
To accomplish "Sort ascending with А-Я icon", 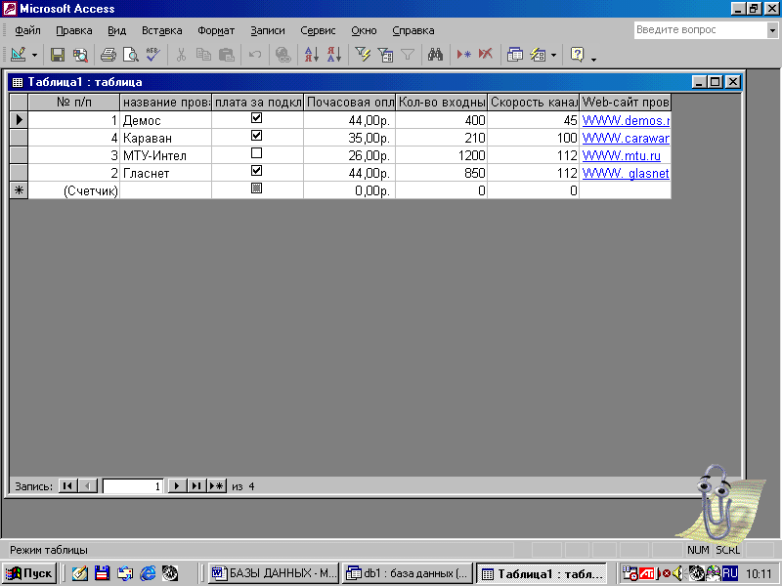I will pyautogui.click(x=311, y=55).
